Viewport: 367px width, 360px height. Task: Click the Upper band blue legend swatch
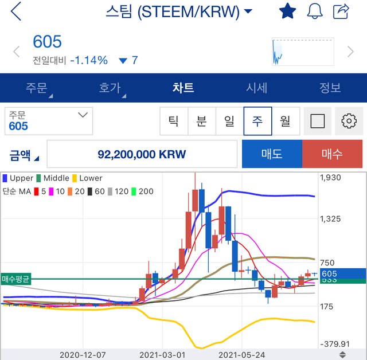[5, 178]
